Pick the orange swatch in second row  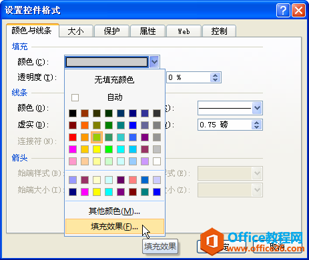(85, 125)
